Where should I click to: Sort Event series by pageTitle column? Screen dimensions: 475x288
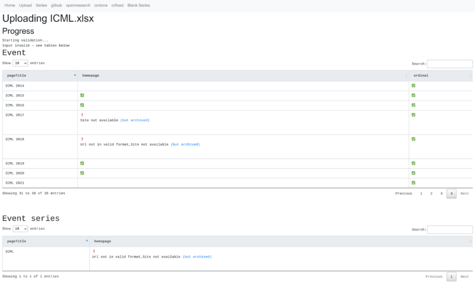point(46,241)
